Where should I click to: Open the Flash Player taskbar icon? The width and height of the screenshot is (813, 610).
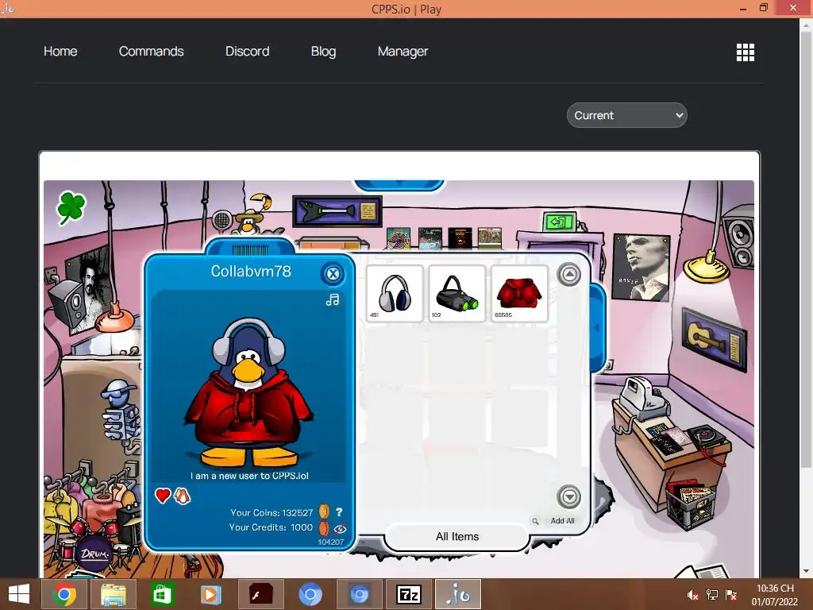260,594
